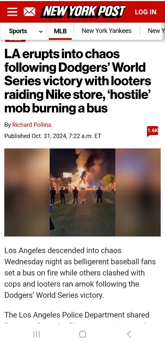Open author Richard Pollina's page
The height and width of the screenshot is (344, 165).
tap(31, 125)
